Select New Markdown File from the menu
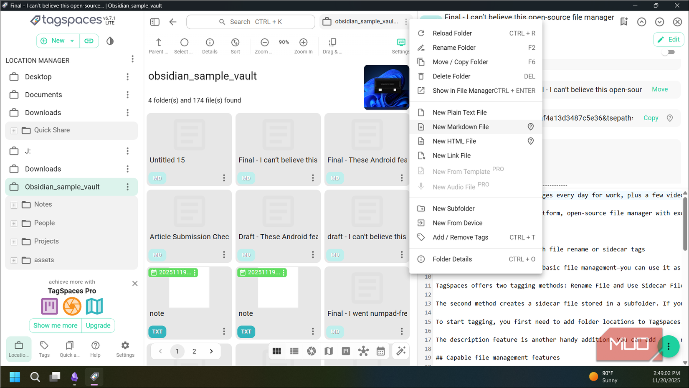The image size is (689, 388). (461, 127)
